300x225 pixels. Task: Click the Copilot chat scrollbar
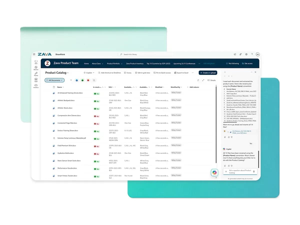click(x=258, y=159)
